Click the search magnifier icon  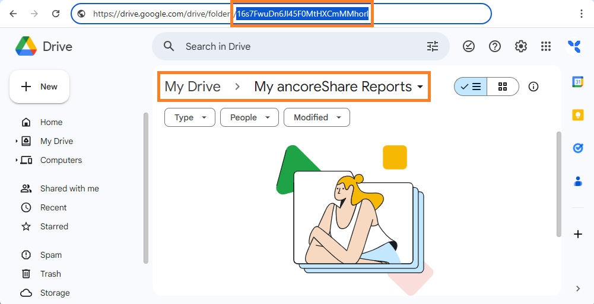[169, 46]
